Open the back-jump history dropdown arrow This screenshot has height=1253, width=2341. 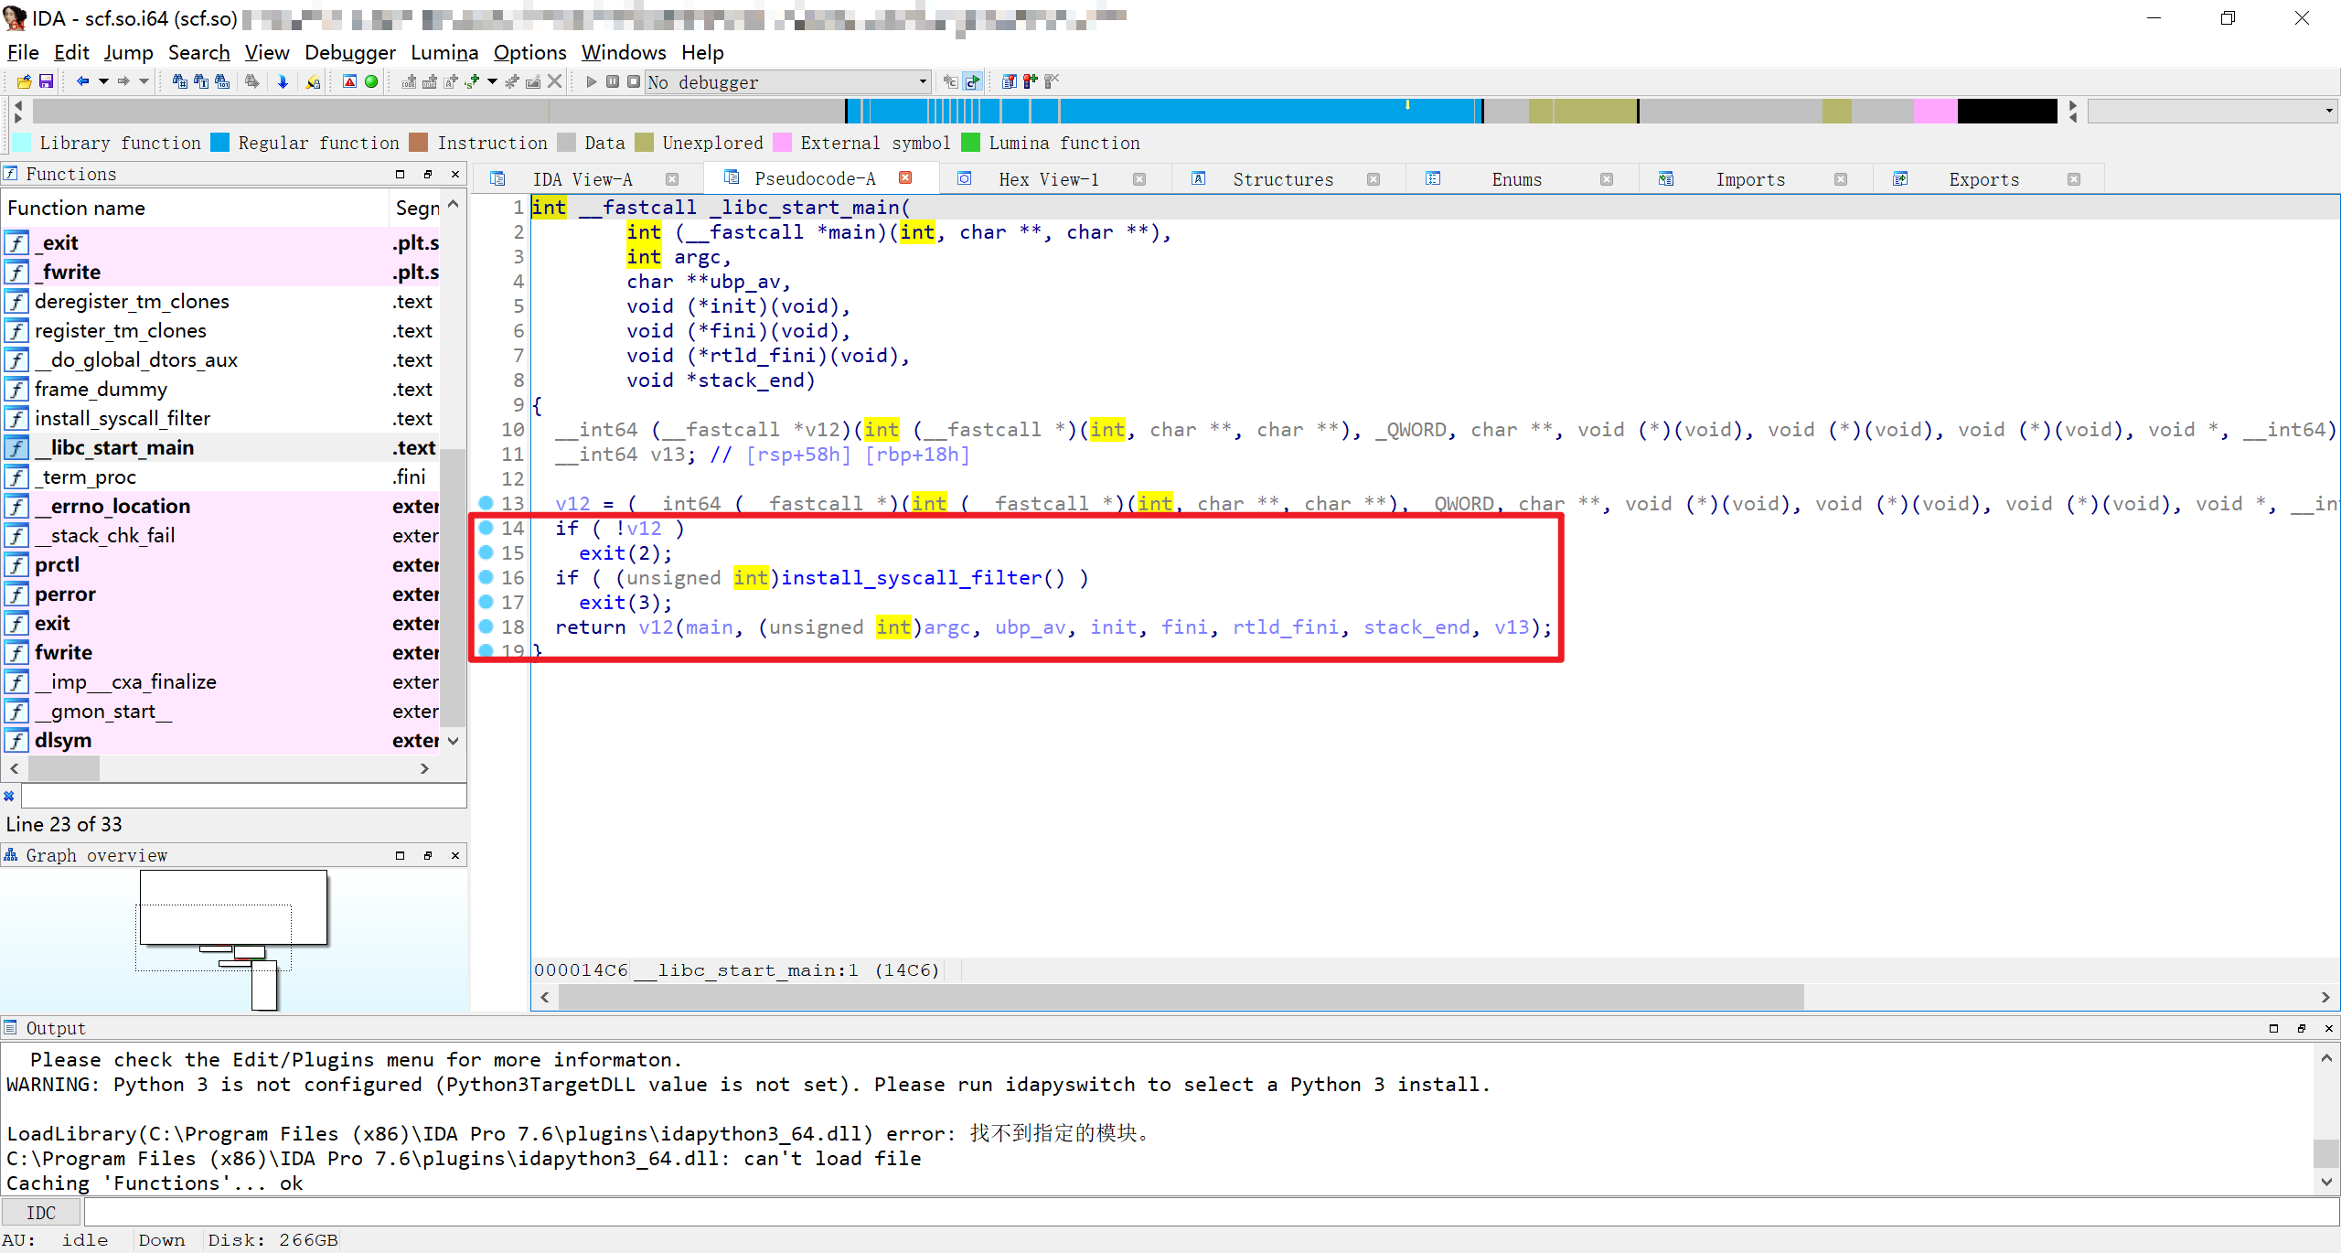tap(103, 81)
